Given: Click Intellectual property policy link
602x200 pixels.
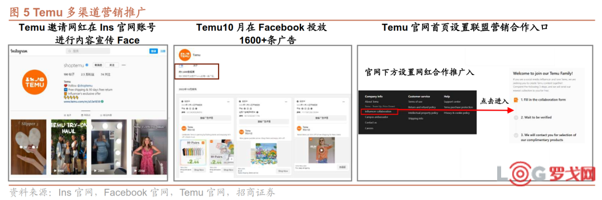Looking at the screenshot, I should (x=423, y=113).
